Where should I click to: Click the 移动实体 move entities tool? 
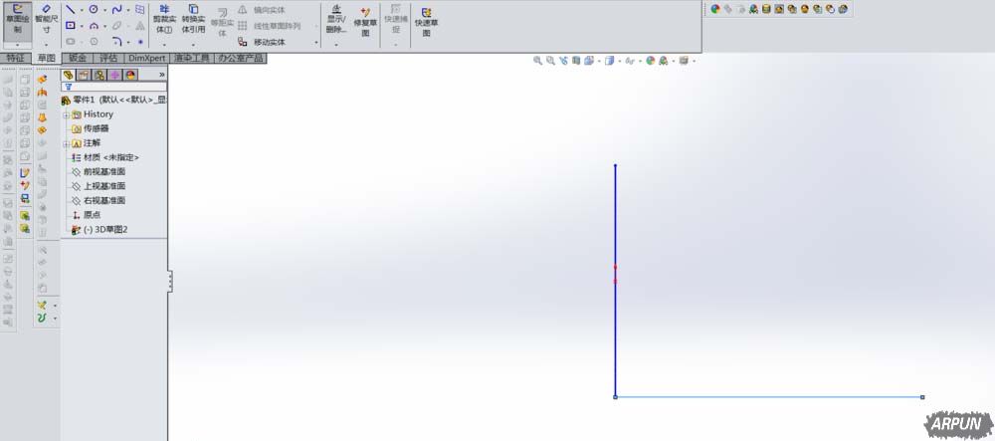(262, 42)
